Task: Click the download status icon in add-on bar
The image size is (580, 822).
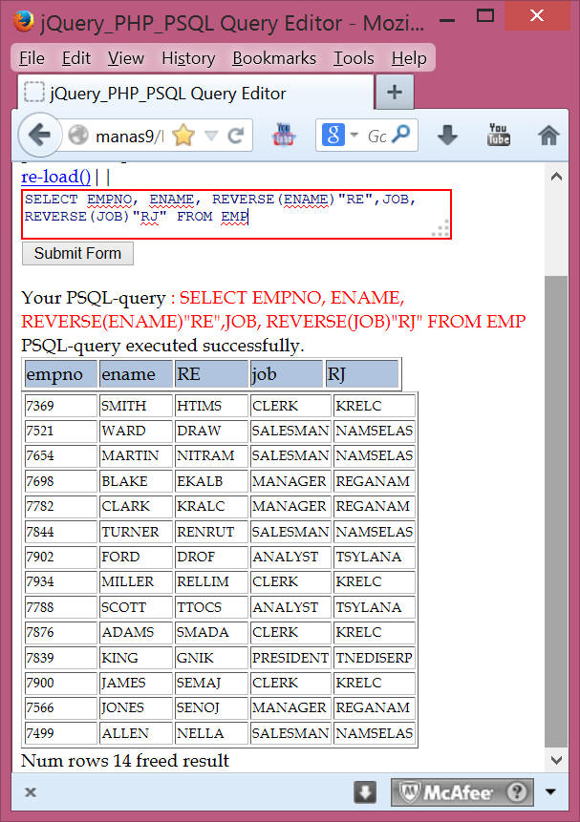Action: click(365, 792)
